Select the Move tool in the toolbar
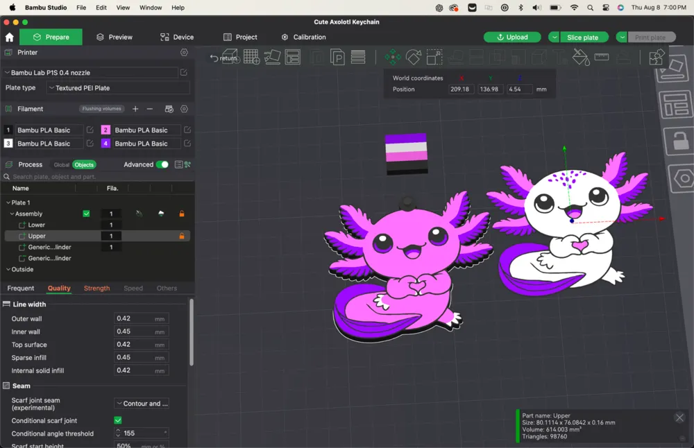Viewport: 694px width, 448px height. 392,58
